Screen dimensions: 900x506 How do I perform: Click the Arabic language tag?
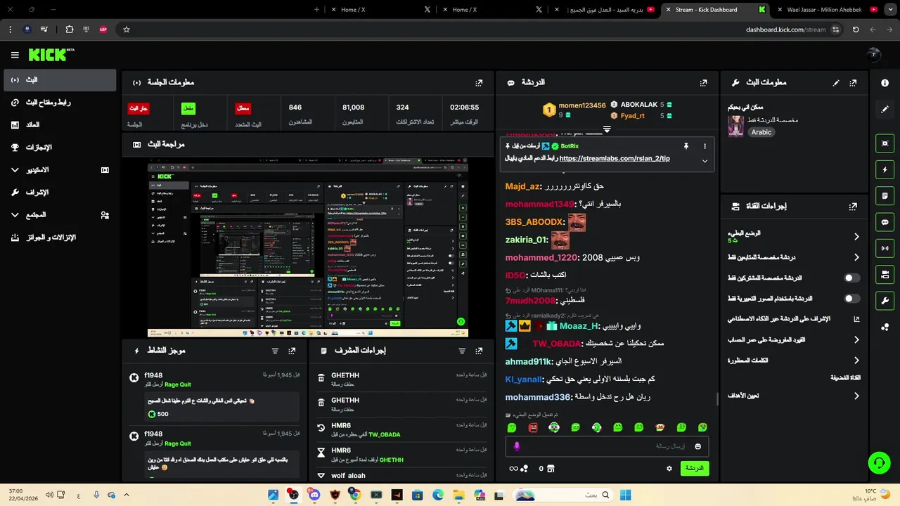(x=761, y=132)
